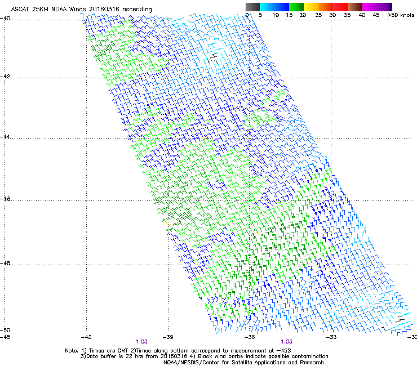The image size is (417, 366).
Task: Pick the orange 25-30 knots legend swatch
Action: 326,7
